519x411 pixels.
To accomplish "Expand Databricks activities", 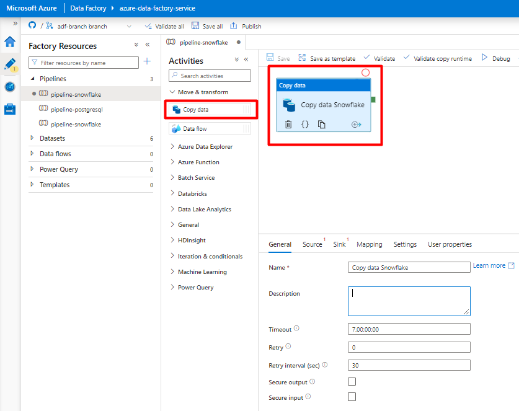I will [x=172, y=193].
